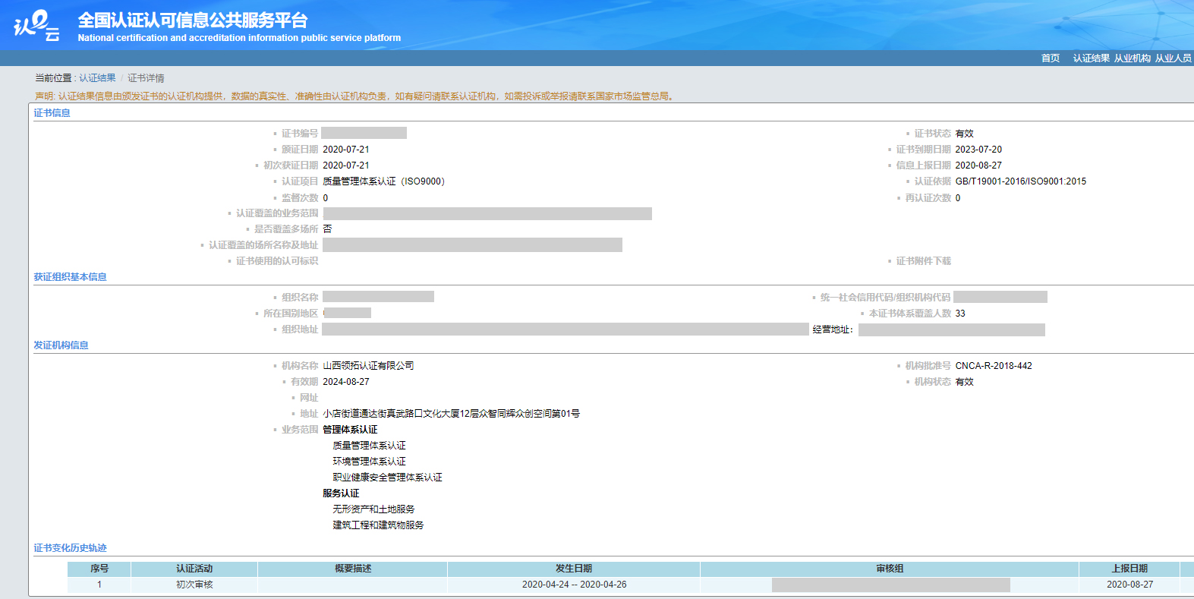This screenshot has height=599, width=1194.
Task: Select the organization name 山西领拓认证有限公司
Action: point(368,366)
